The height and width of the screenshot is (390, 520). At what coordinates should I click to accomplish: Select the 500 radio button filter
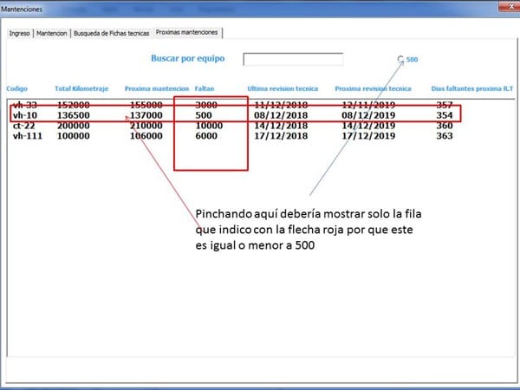click(x=400, y=59)
